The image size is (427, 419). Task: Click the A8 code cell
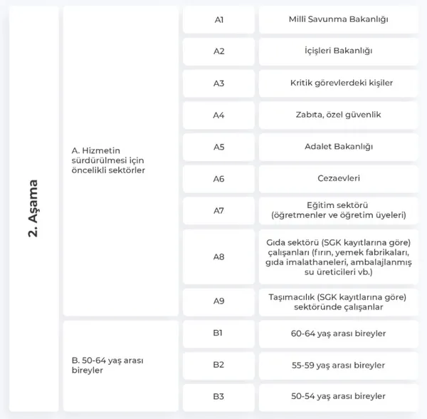218,257
